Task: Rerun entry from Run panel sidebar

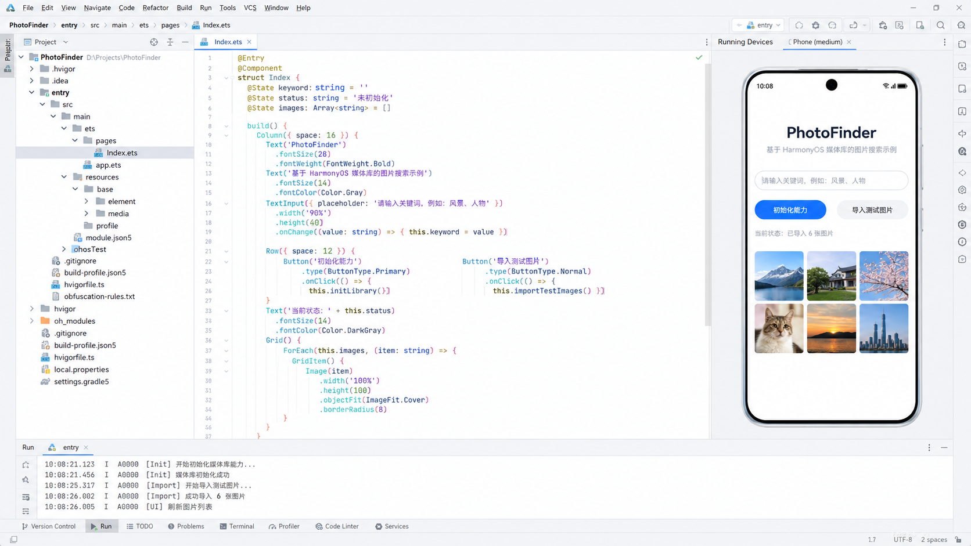Action: pos(26,465)
